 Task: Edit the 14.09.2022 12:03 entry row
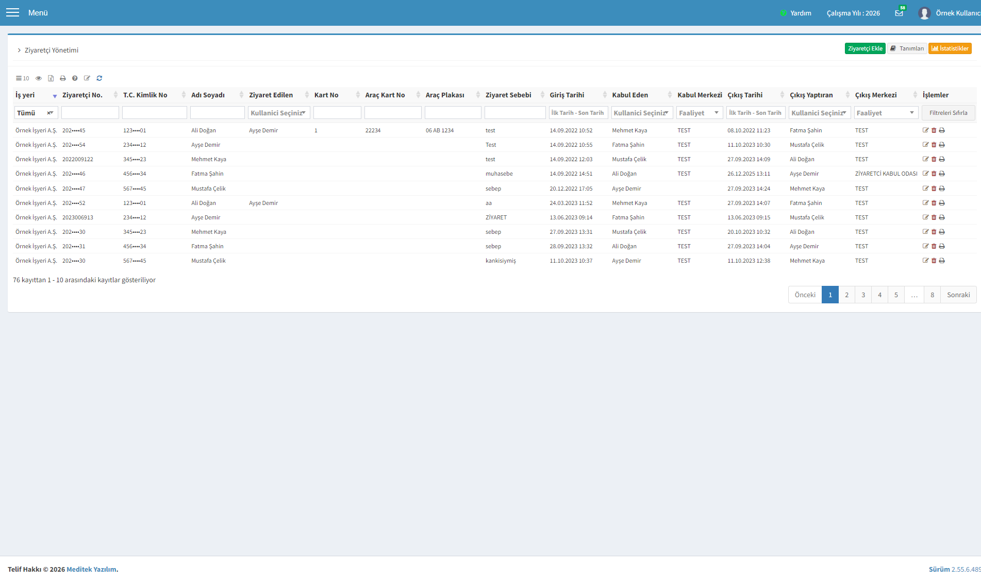925,159
